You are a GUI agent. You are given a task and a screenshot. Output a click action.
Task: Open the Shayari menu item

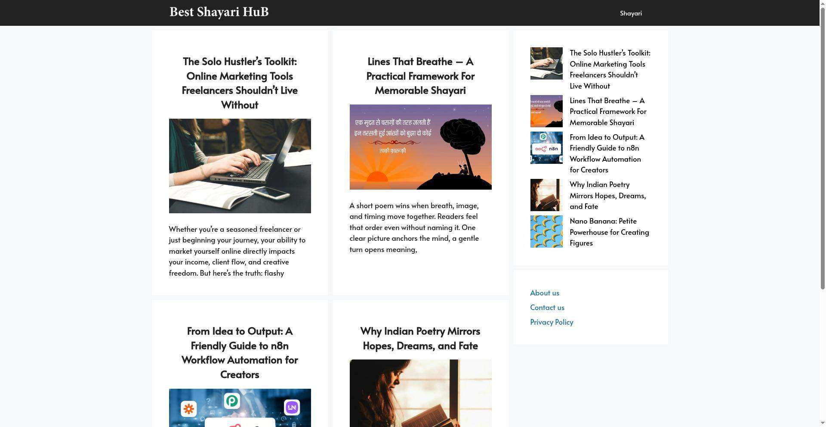point(631,13)
